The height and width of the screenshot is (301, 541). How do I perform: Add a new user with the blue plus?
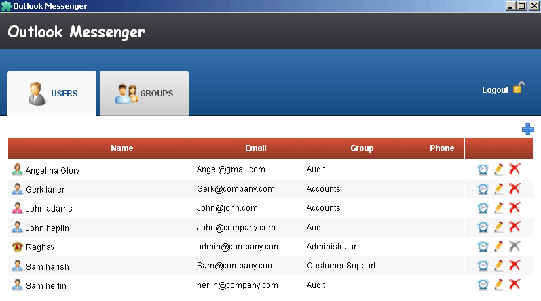click(527, 129)
